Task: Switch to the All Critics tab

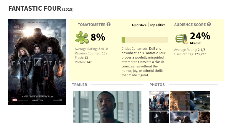Action: 139,25
